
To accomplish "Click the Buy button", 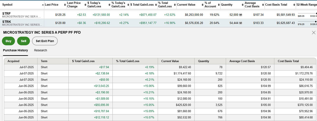I will [8, 41].
